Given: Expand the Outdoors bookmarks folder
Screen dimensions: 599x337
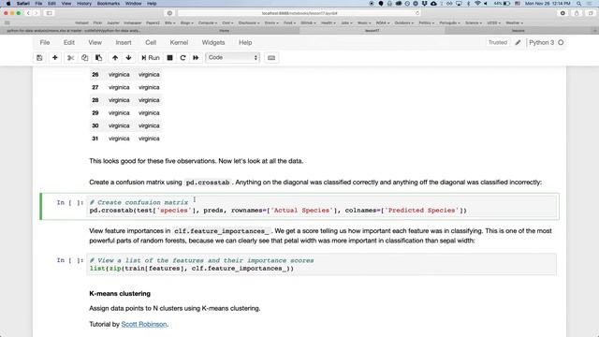Looking at the screenshot, I should pyautogui.click(x=403, y=22).
